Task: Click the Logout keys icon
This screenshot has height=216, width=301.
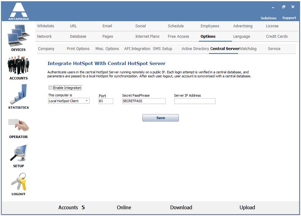Action: 19,181
